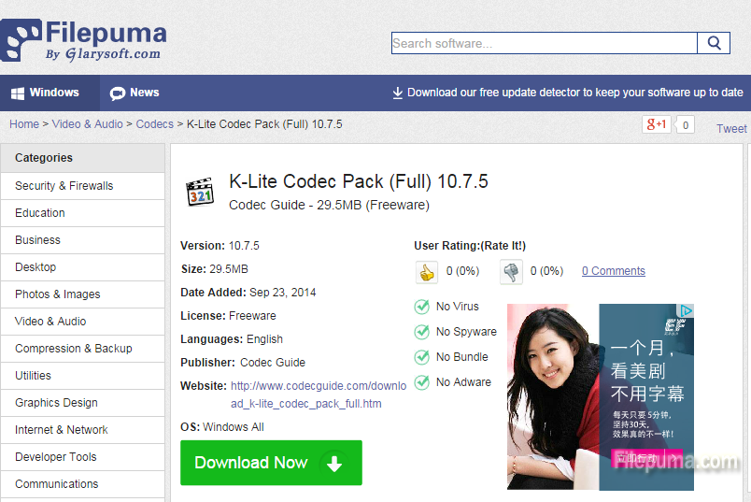This screenshot has width=751, height=502.
Task: Open the News tab in navigation bar
Action: pos(135,93)
